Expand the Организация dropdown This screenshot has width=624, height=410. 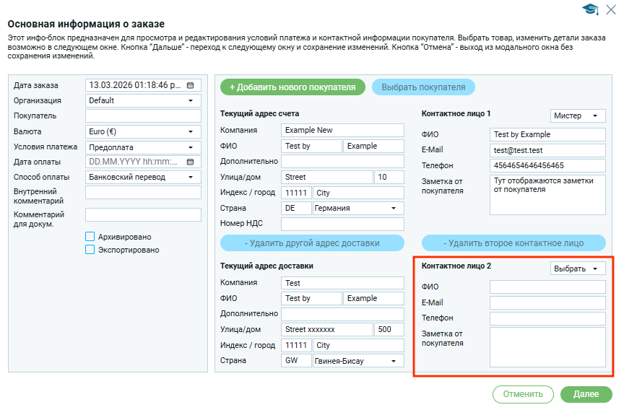pyautogui.click(x=143, y=101)
